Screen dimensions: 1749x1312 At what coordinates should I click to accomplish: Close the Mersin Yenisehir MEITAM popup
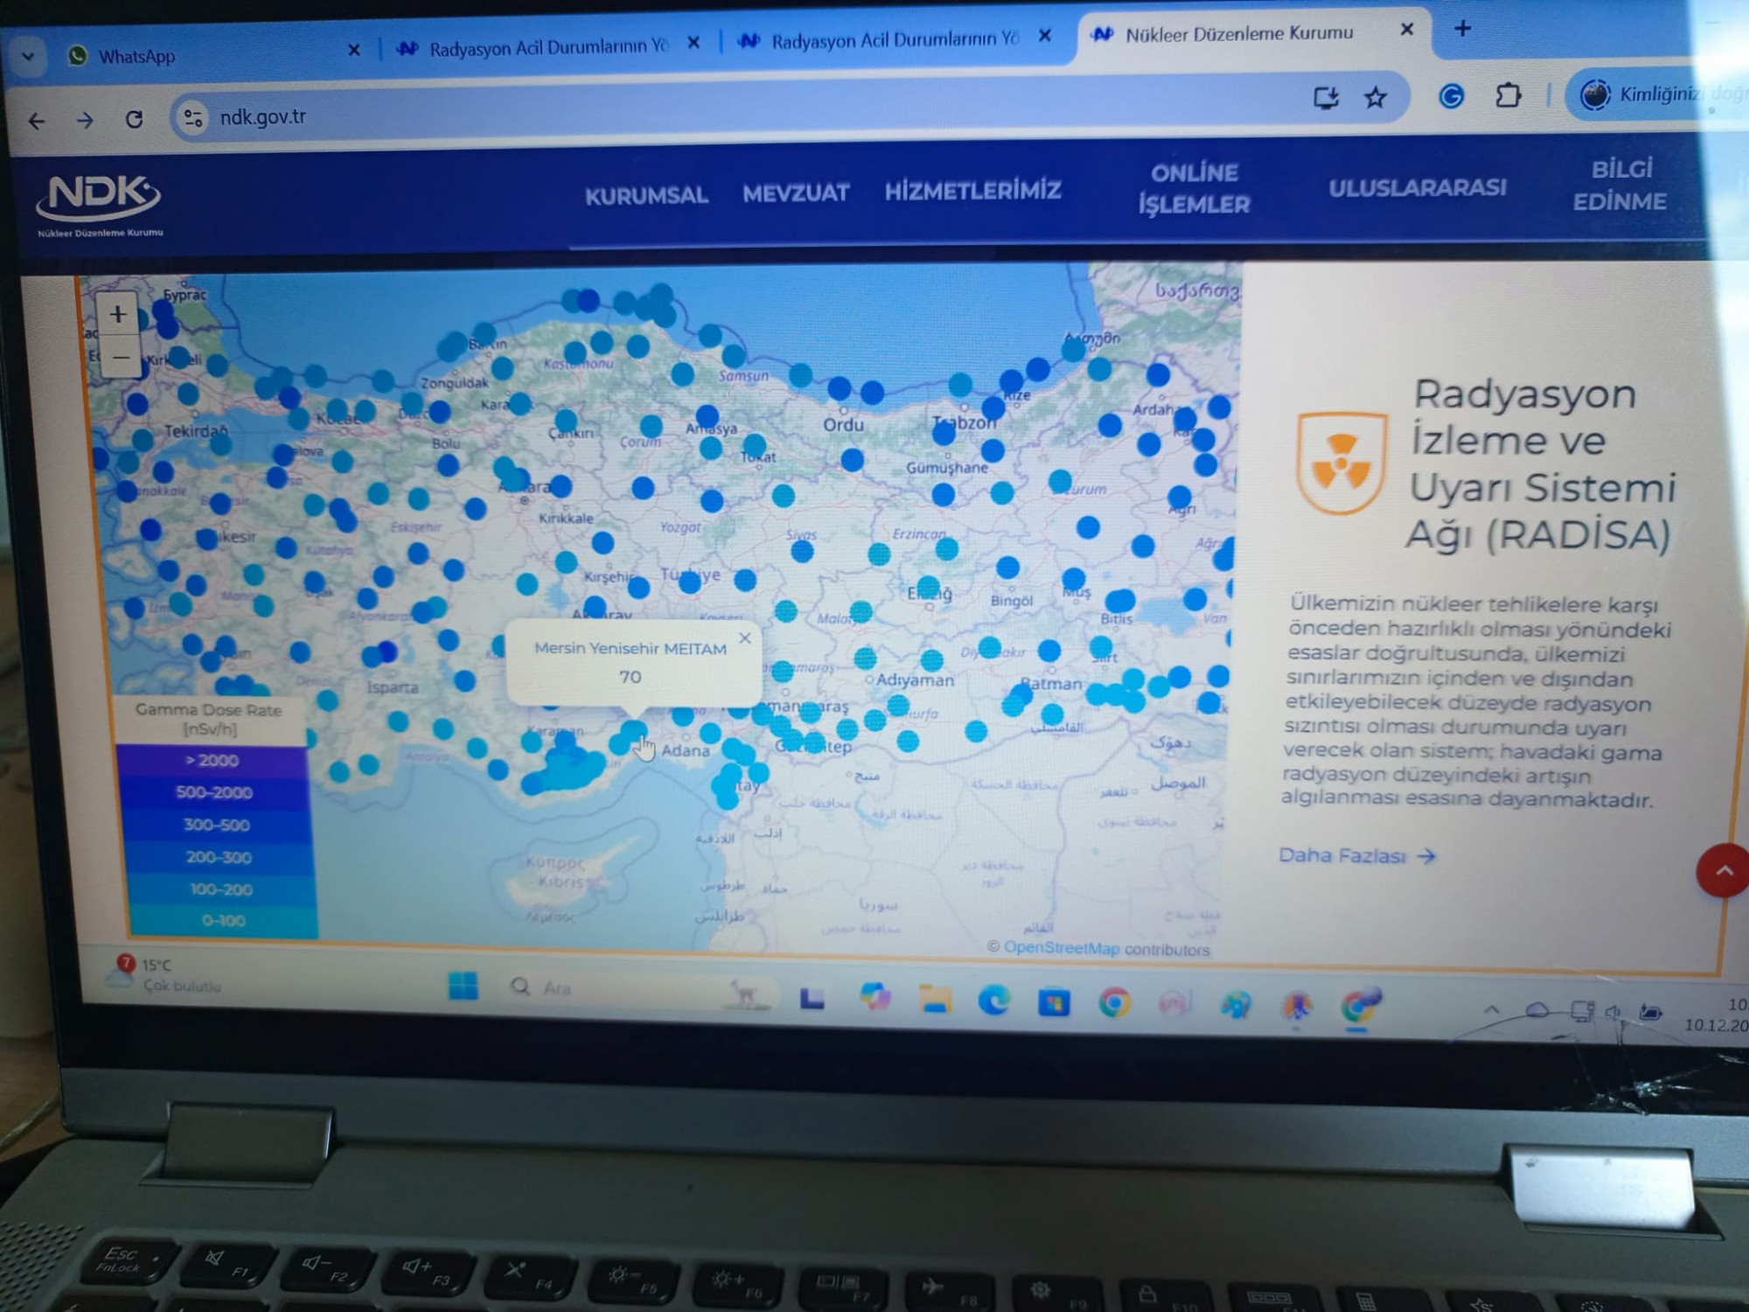[x=745, y=639]
